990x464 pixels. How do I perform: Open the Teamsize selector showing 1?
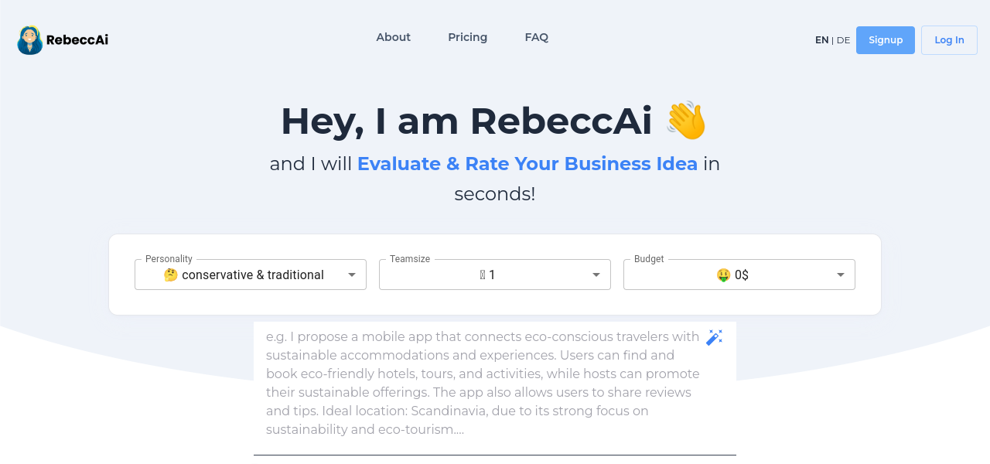[x=487, y=275]
